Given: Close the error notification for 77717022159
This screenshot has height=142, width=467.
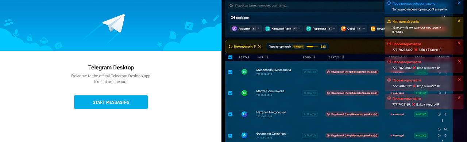Looking at the screenshot, I should point(459,98).
